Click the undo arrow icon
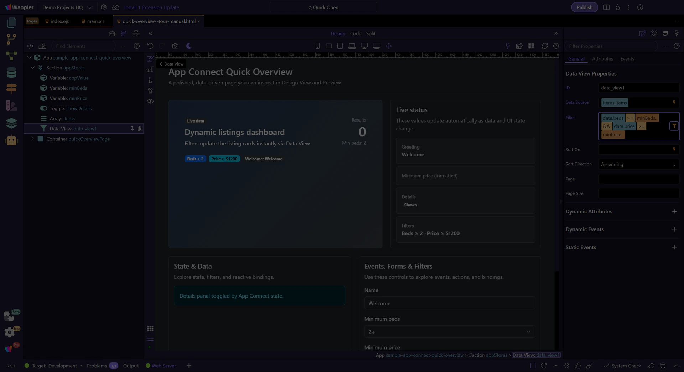The height and width of the screenshot is (372, 684). 150,46
